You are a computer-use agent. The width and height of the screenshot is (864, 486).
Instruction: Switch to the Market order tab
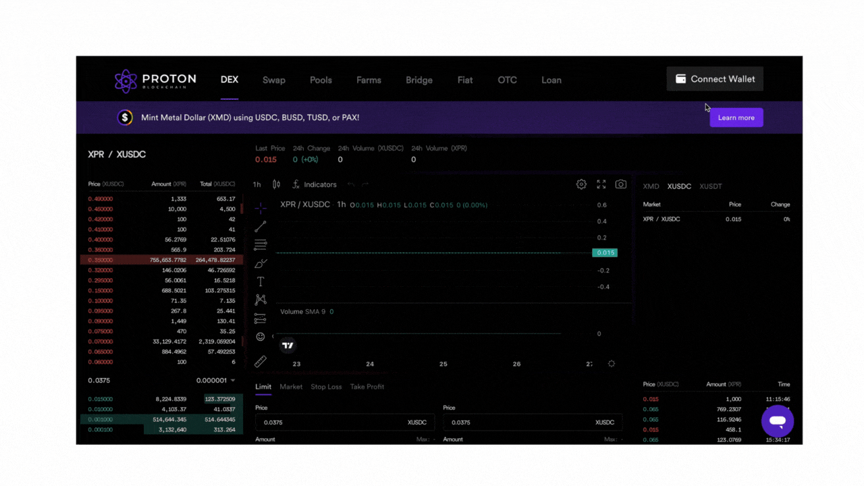point(291,387)
